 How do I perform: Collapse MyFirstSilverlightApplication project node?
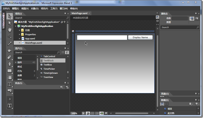15,26
